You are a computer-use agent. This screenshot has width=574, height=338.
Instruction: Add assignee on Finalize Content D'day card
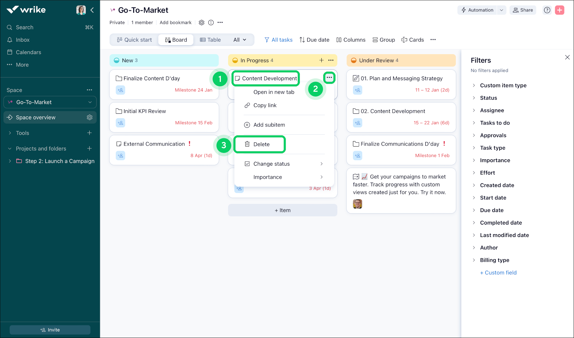click(x=120, y=90)
